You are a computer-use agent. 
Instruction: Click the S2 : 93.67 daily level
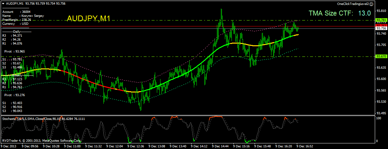[11, 63]
